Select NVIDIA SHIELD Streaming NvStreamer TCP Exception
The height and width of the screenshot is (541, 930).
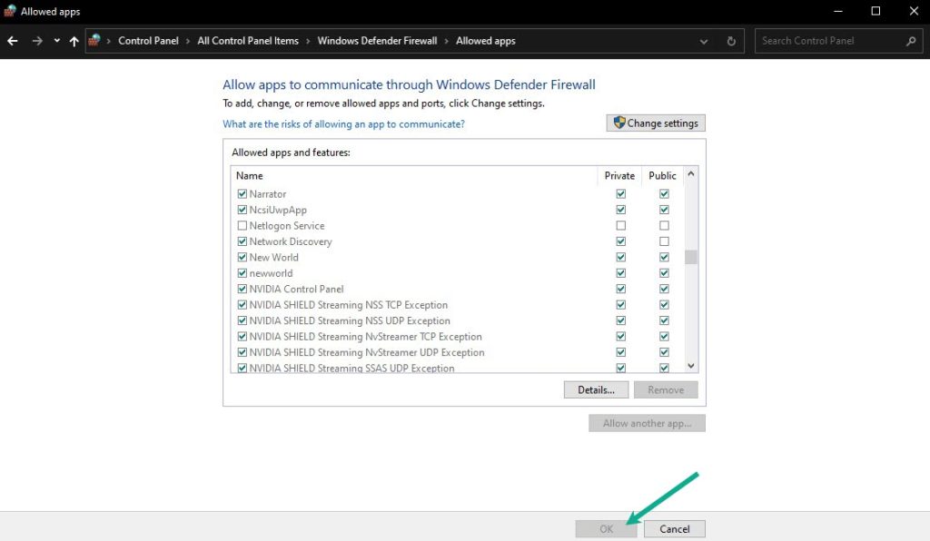365,337
